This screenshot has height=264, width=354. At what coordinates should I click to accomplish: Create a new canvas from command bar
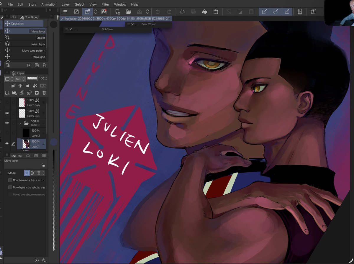[117, 12]
